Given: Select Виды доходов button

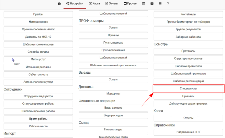Looking at the screenshot, I should (113, 108).
